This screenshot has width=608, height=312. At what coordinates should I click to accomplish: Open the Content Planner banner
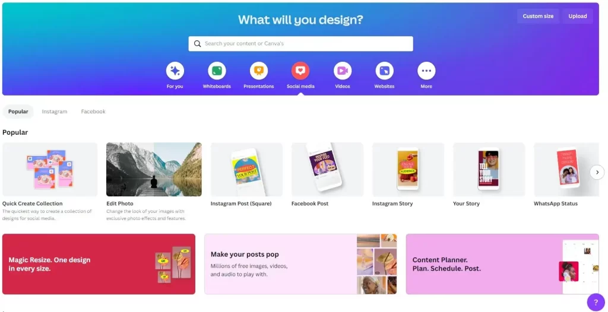502,264
